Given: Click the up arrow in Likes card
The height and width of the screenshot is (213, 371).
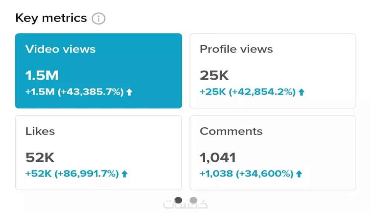Looking at the screenshot, I should tap(125, 174).
